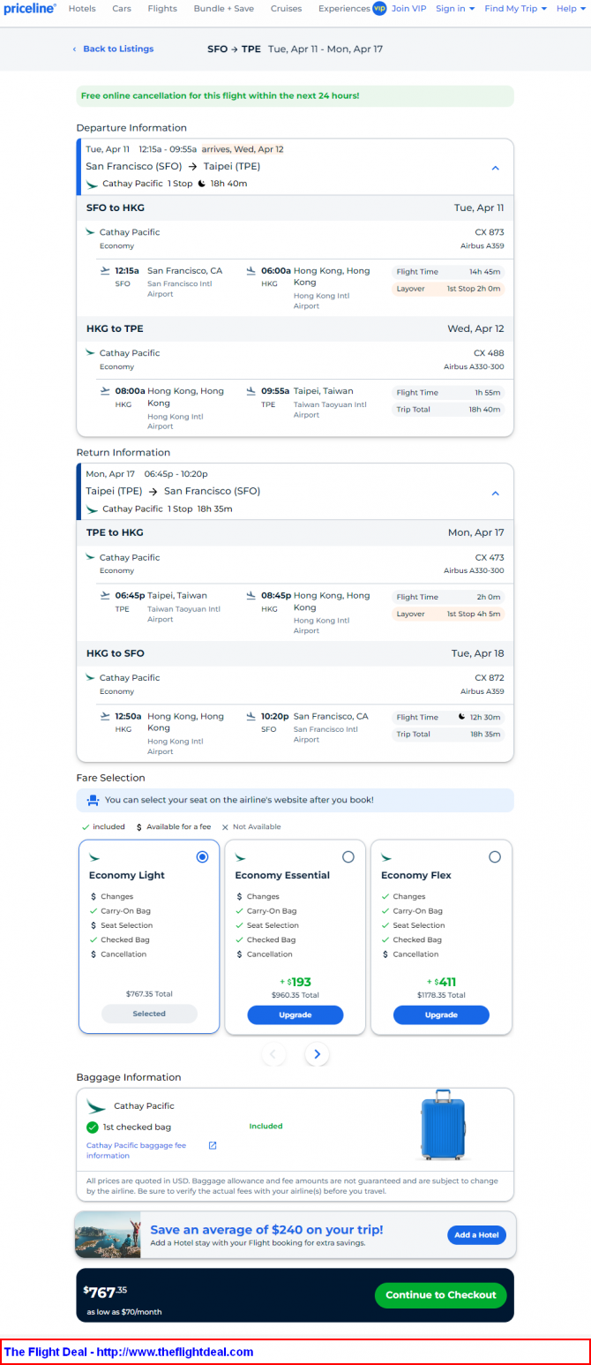Click the departing plane icon beside 12:50a
Screen dimensions: 591x1365
coord(106,716)
